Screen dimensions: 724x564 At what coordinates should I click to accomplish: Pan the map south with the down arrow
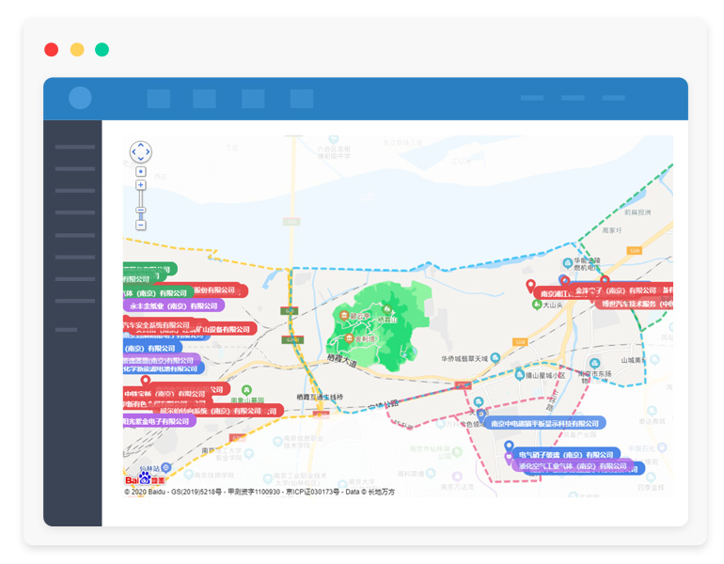[141, 159]
